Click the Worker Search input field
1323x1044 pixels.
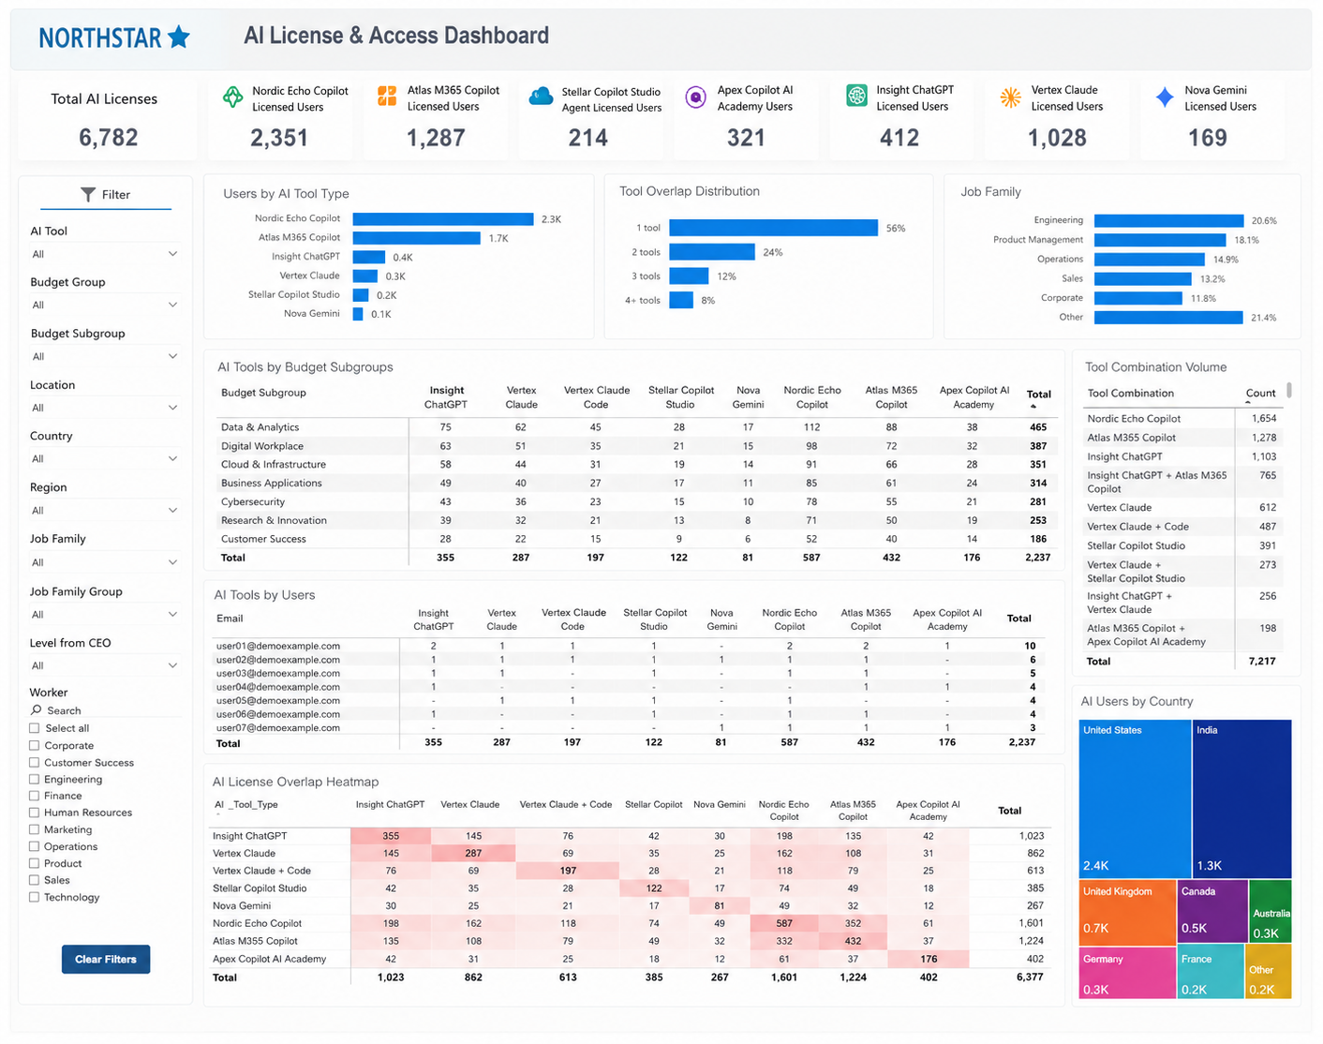(104, 710)
